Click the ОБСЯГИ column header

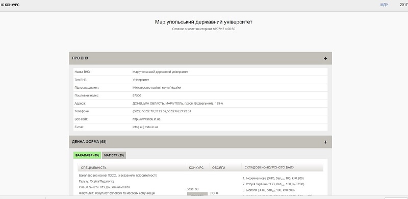click(x=219, y=168)
